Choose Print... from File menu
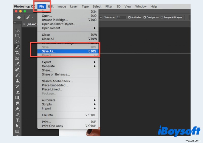The width and height of the screenshot is (203, 143). click(x=68, y=122)
